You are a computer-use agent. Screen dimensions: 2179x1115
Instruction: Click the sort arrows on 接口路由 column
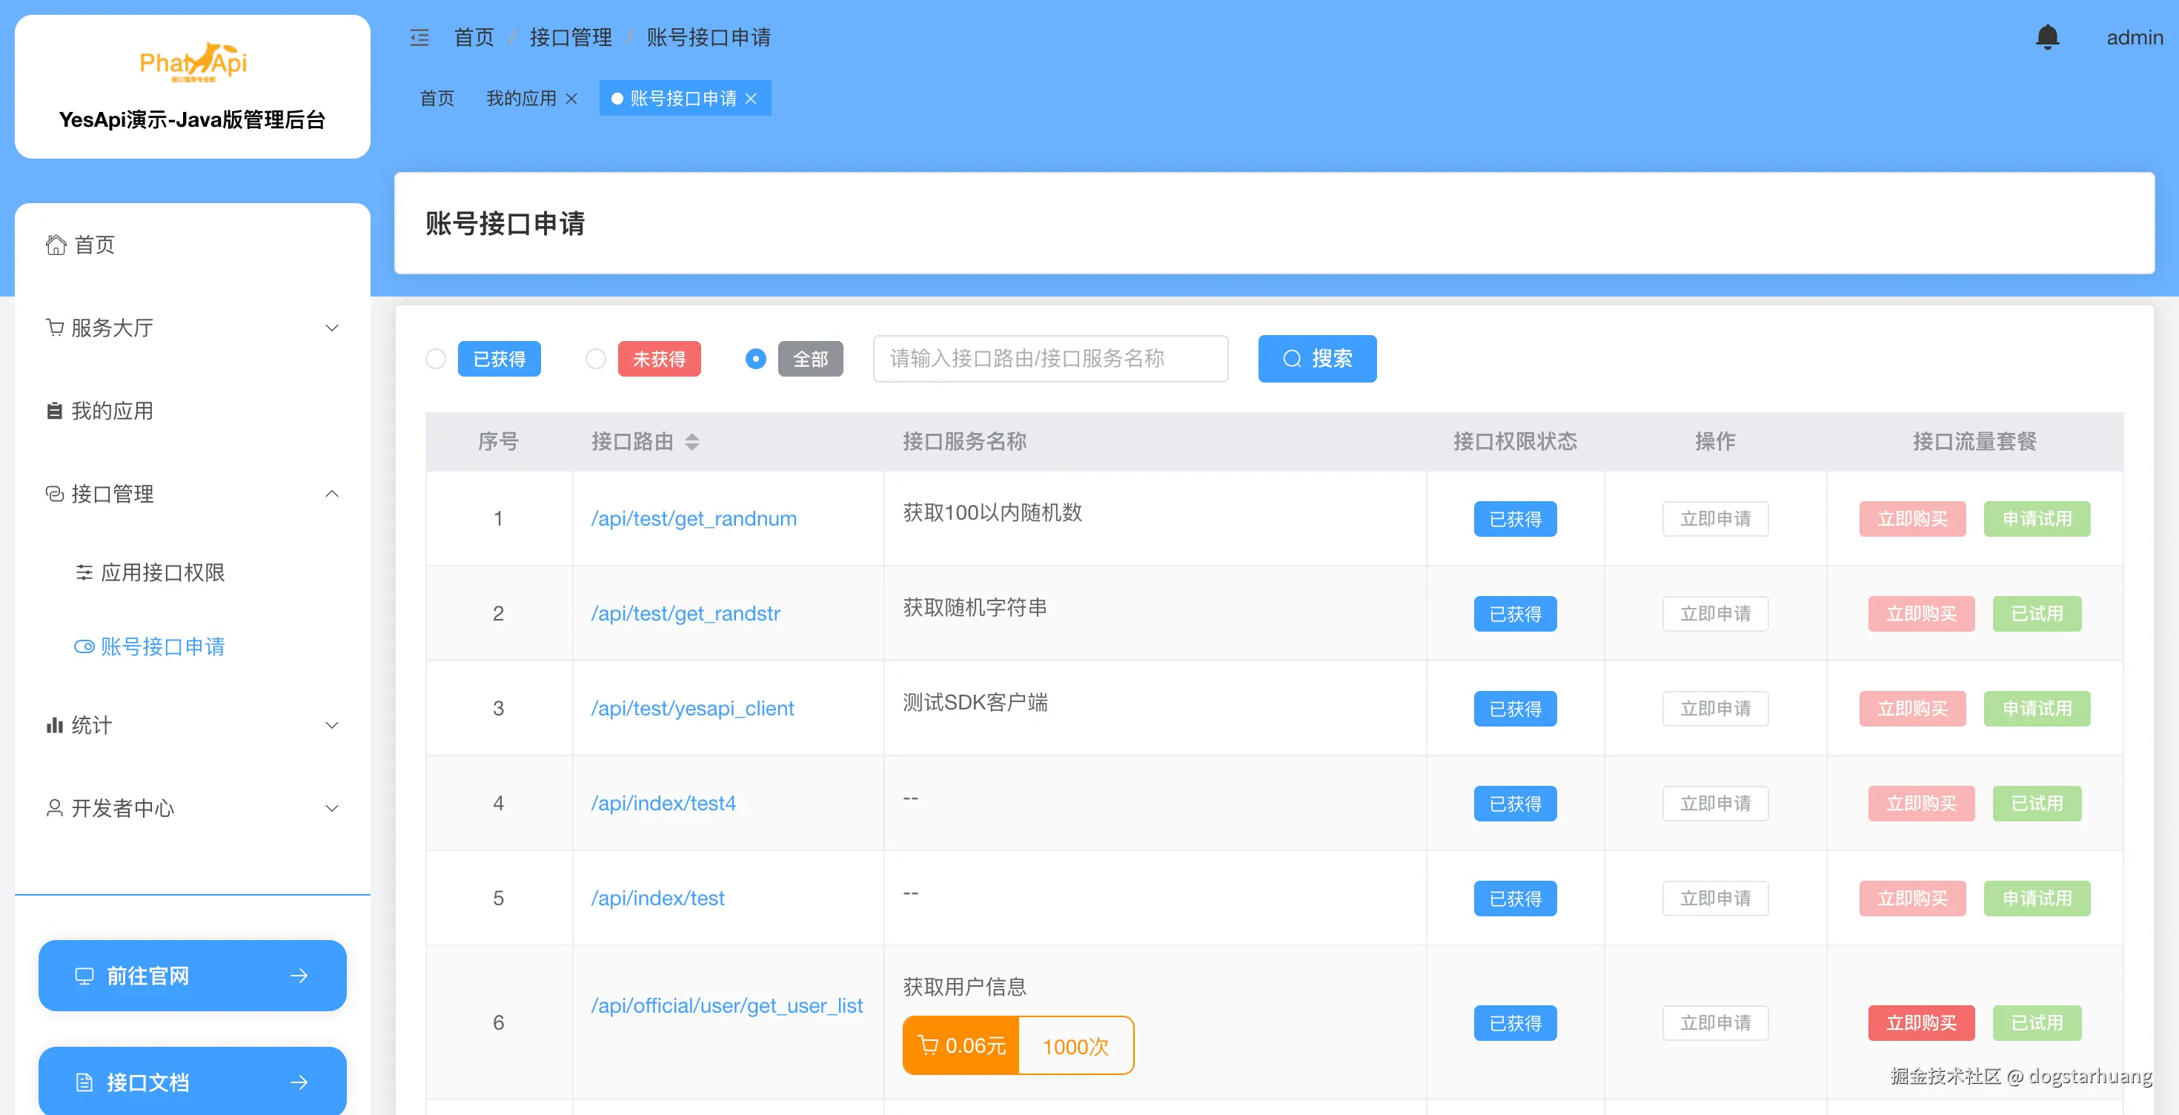(x=692, y=441)
